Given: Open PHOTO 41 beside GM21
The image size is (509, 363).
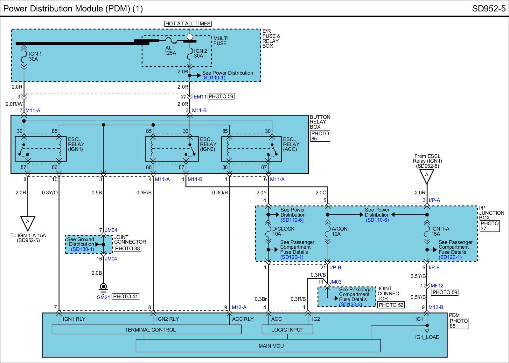Looking at the screenshot, I should tap(126, 296).
